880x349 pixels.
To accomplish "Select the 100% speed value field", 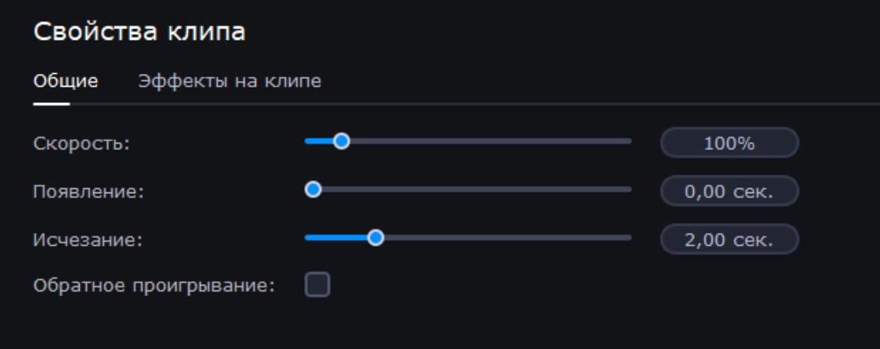I will click(x=730, y=143).
